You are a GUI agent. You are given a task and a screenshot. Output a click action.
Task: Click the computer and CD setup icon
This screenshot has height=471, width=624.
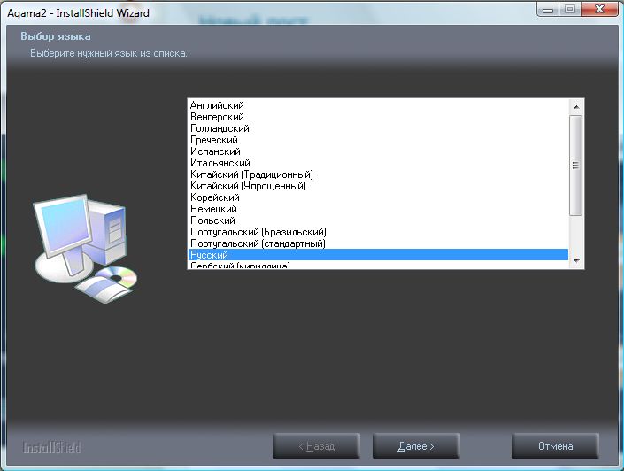(x=85, y=248)
